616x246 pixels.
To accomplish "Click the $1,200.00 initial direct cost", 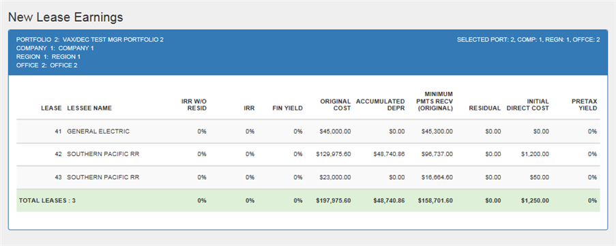I will (535, 154).
